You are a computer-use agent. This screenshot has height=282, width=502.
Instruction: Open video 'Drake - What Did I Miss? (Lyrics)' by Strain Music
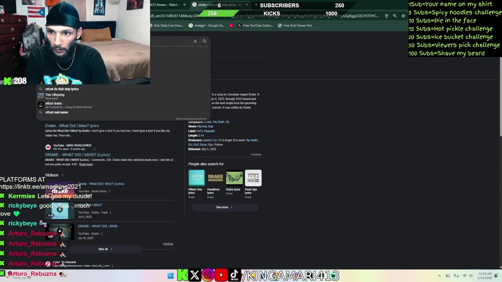tap(101, 184)
